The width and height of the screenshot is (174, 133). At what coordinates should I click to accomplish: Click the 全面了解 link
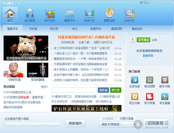coord(84,42)
